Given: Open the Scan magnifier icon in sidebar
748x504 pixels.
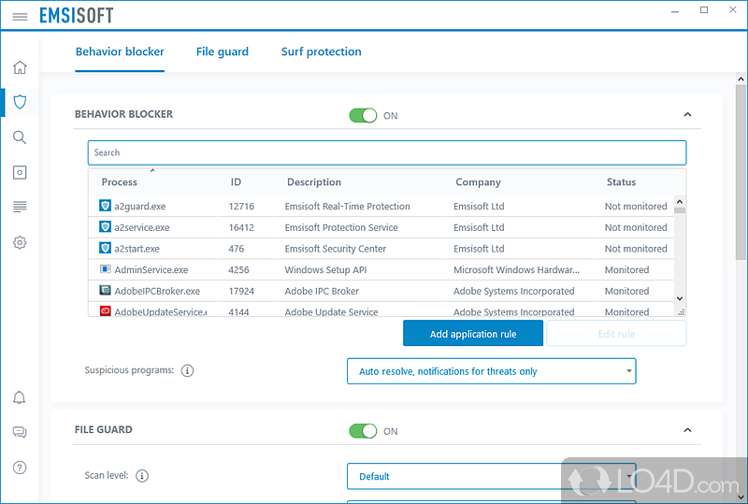Looking at the screenshot, I should tap(20, 137).
